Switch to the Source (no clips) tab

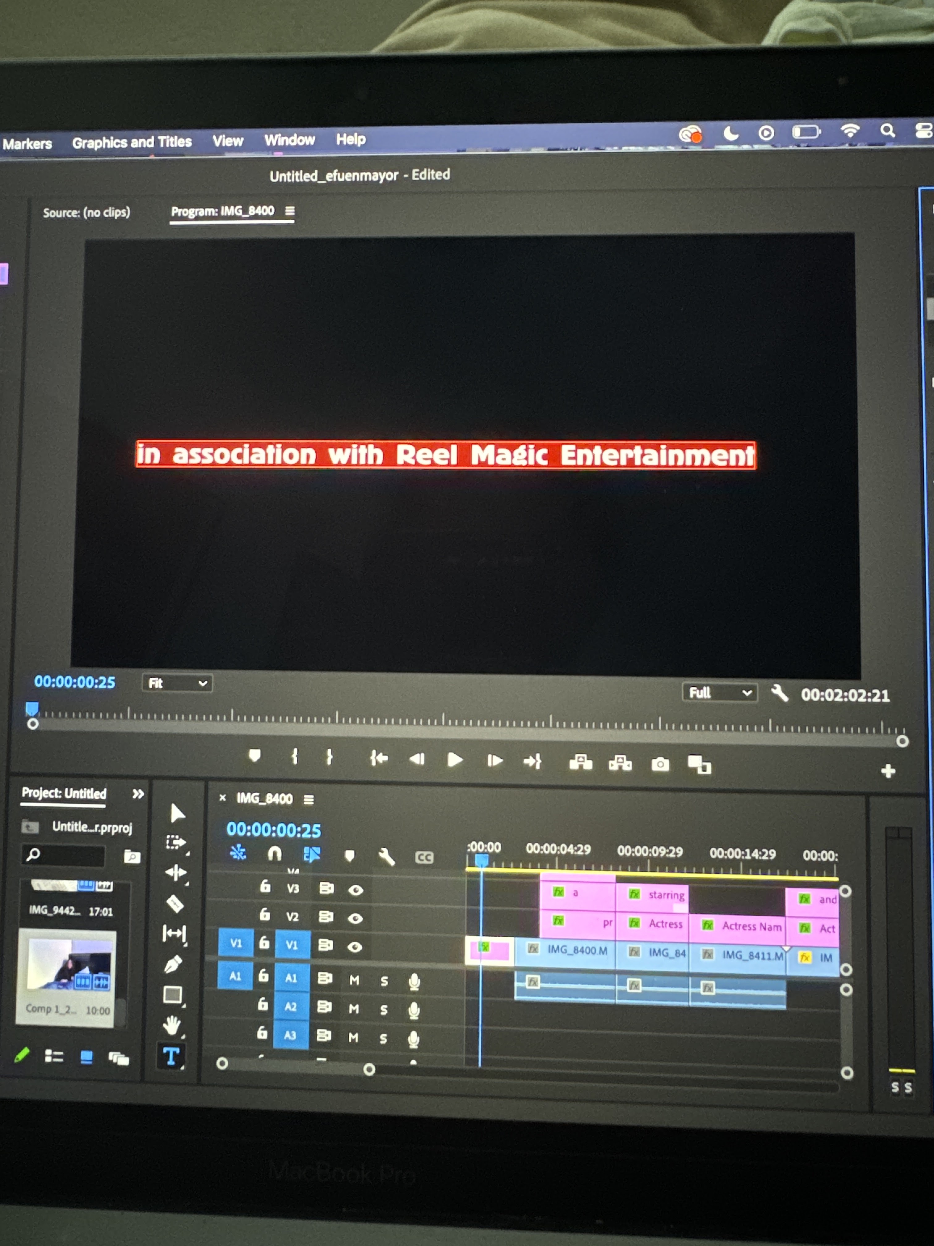(x=86, y=212)
